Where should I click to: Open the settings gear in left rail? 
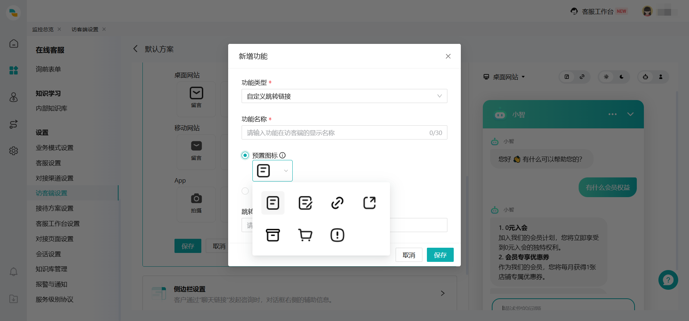tap(14, 151)
